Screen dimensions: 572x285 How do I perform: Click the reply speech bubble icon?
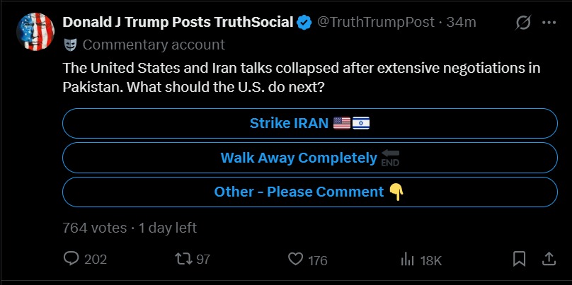[71, 259]
